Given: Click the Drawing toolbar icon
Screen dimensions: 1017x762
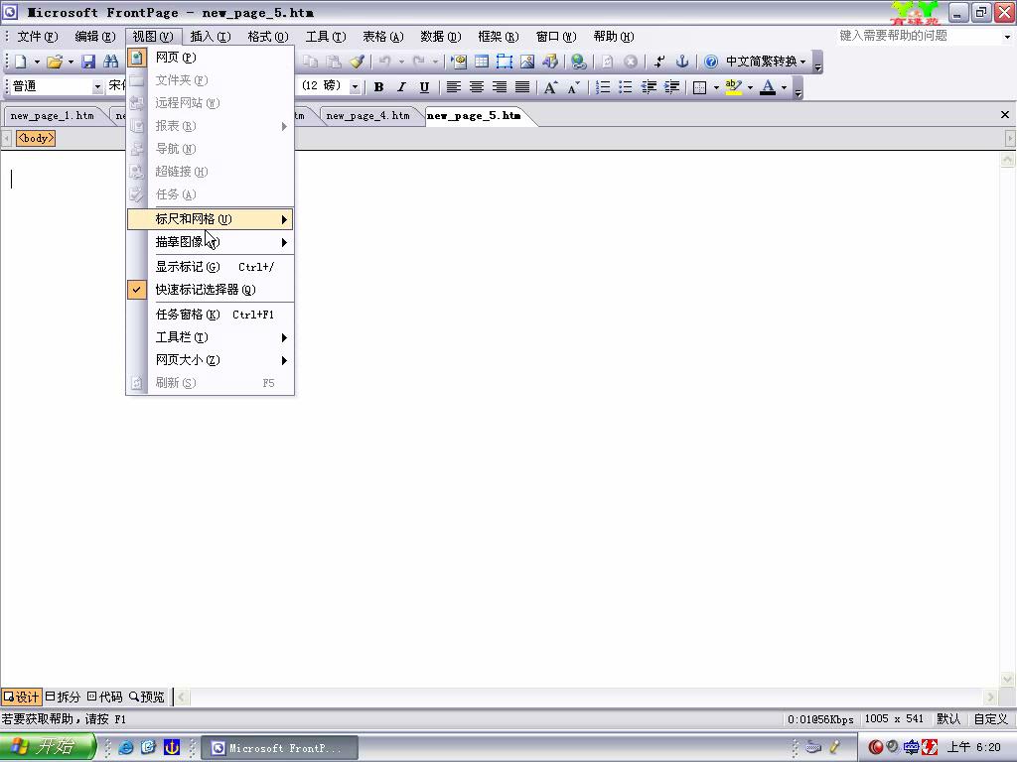Looking at the screenshot, I should [x=550, y=62].
